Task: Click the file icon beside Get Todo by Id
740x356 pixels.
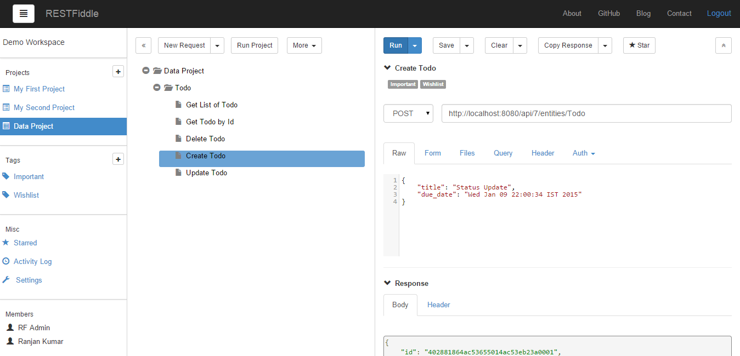Action: tap(178, 122)
